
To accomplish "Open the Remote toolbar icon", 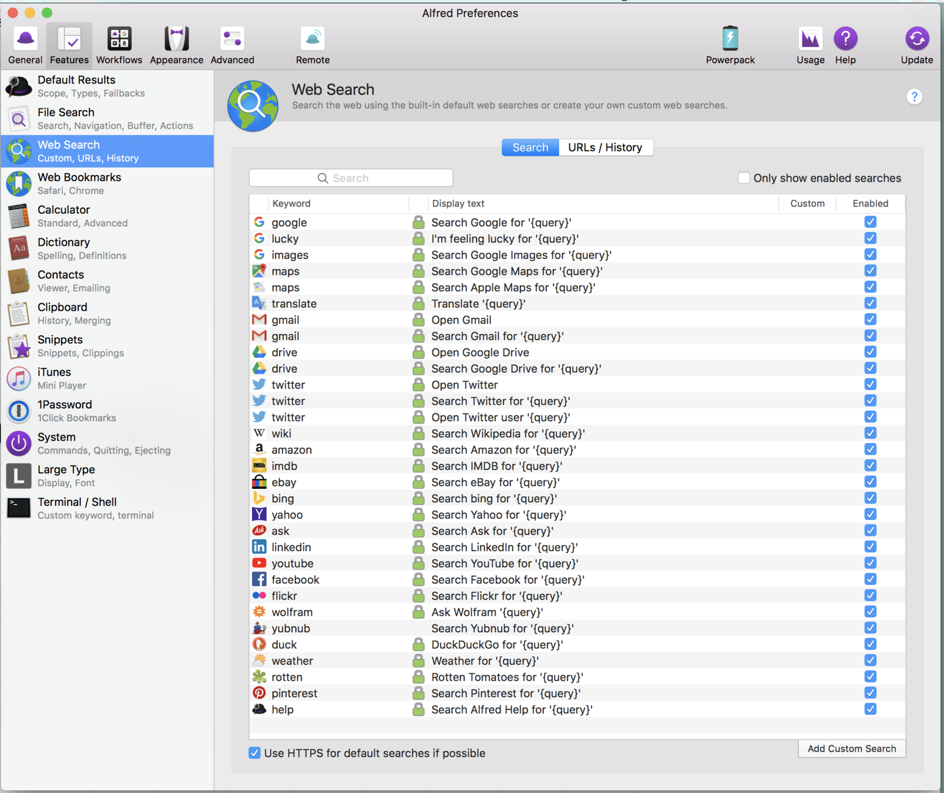I will pyautogui.click(x=313, y=45).
